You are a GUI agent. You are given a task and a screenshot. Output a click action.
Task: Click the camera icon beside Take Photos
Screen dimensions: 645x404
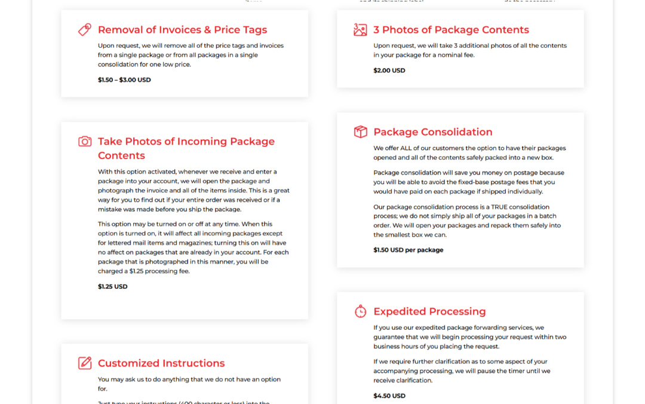coord(85,141)
